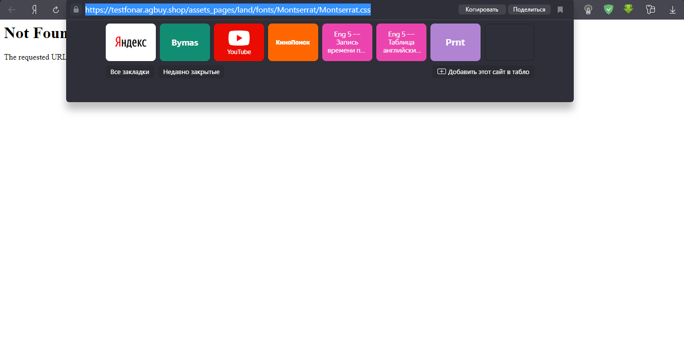Open the extensions panel icon
Viewport: 684px width, 346px height.
coord(651,10)
